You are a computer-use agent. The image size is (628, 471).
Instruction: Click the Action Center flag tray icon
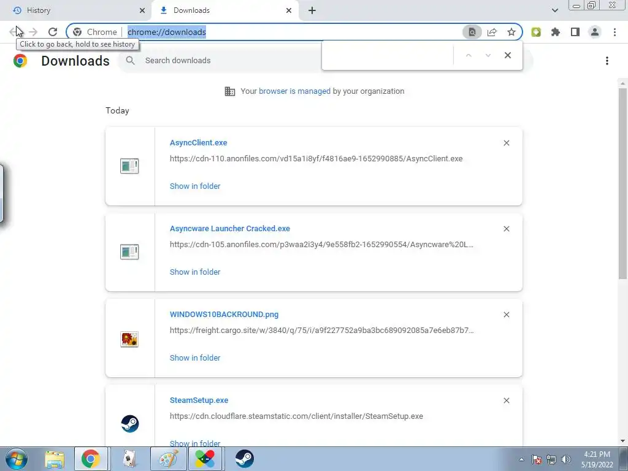(537, 459)
